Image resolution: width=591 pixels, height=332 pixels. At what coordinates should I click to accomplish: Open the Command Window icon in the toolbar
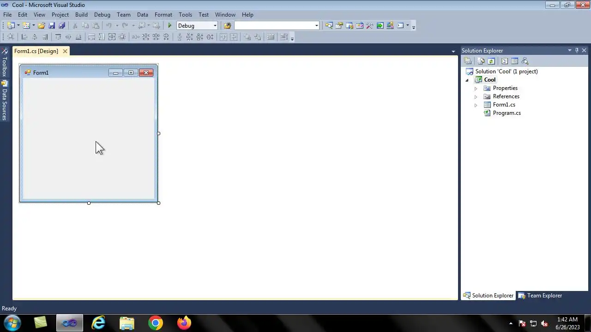(400, 26)
